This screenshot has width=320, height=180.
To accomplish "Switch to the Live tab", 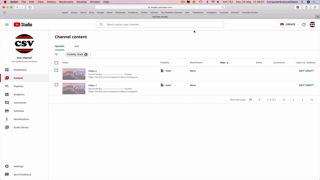I will click(76, 46).
